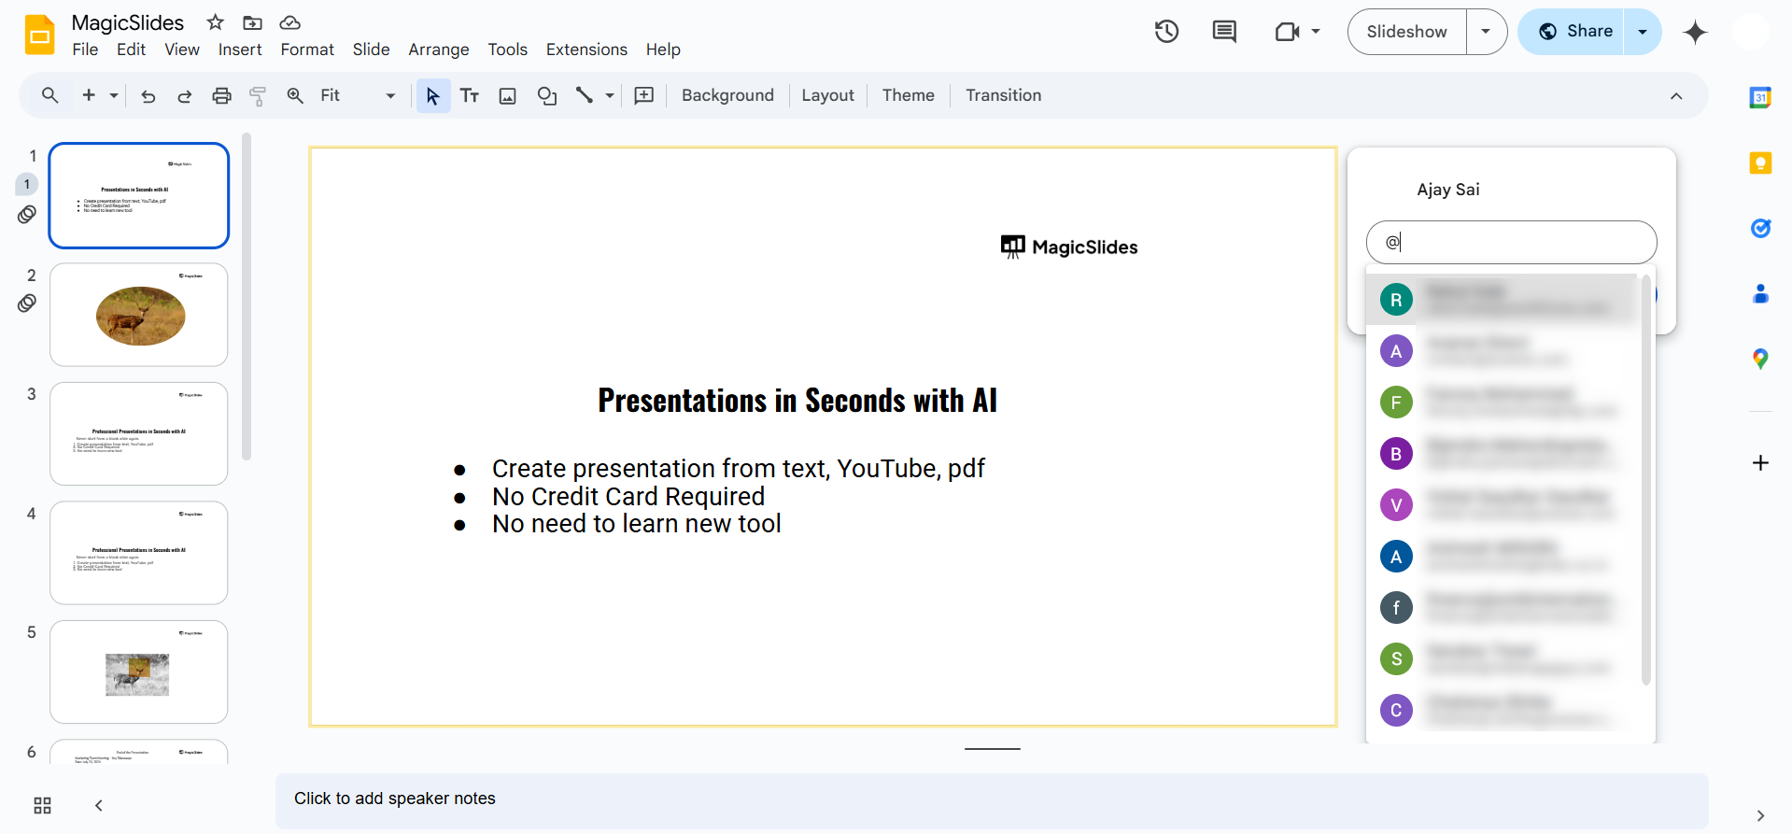Undo the last action
1792x834 pixels.
click(148, 95)
